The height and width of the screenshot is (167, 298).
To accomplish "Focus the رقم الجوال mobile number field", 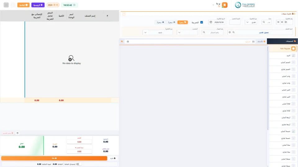I will point(212,32).
